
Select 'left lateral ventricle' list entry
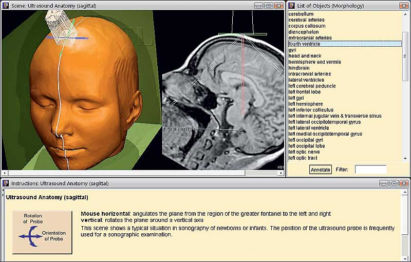(309, 128)
